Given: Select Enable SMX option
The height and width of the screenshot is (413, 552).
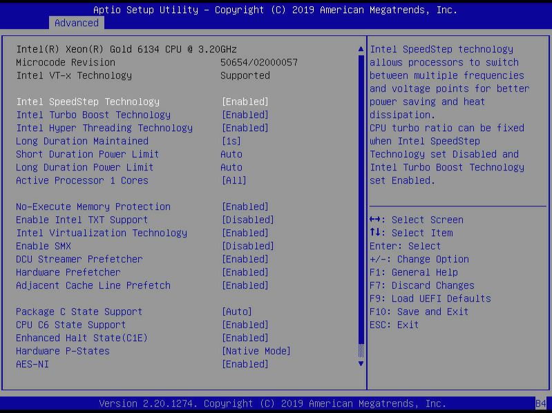Looking at the screenshot, I should (44, 246).
